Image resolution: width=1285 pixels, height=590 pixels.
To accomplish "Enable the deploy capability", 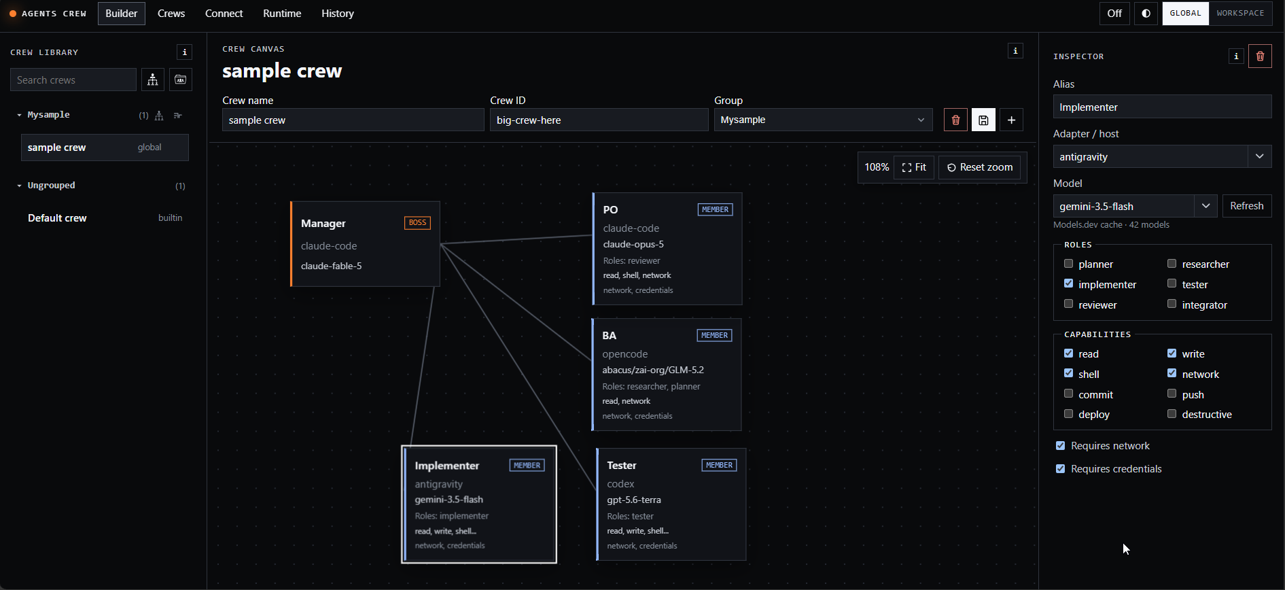I will 1069,414.
